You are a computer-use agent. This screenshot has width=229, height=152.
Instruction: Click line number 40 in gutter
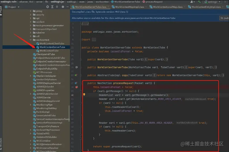pos(72,95)
